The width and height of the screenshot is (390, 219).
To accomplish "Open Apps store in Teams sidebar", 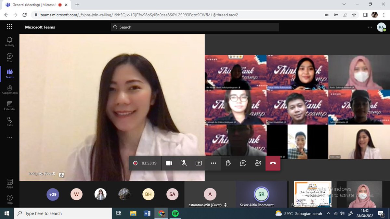I will 10,183.
